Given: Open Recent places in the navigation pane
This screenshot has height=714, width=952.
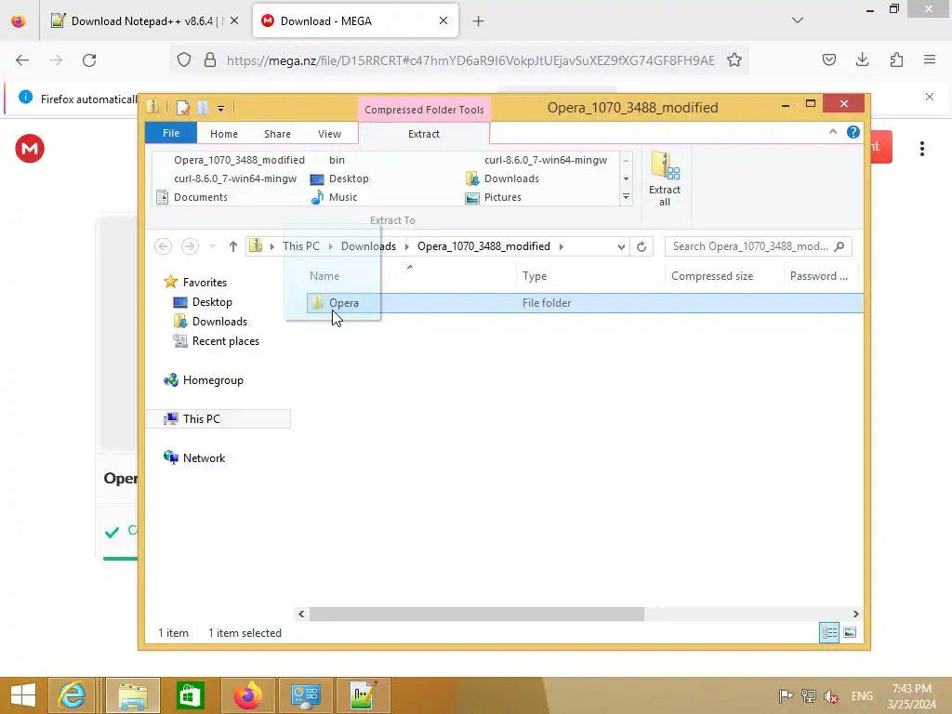Looking at the screenshot, I should click(x=225, y=340).
